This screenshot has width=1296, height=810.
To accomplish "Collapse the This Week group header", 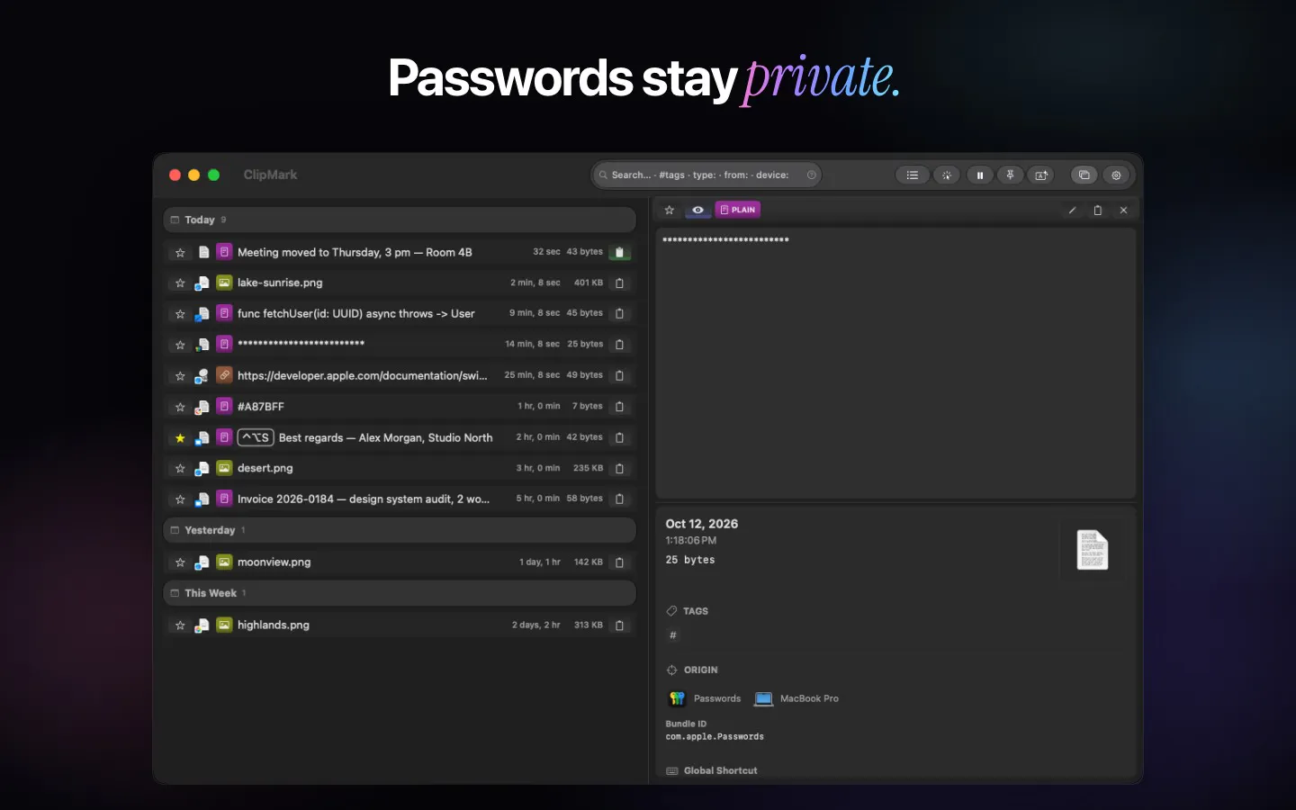I will coord(400,593).
